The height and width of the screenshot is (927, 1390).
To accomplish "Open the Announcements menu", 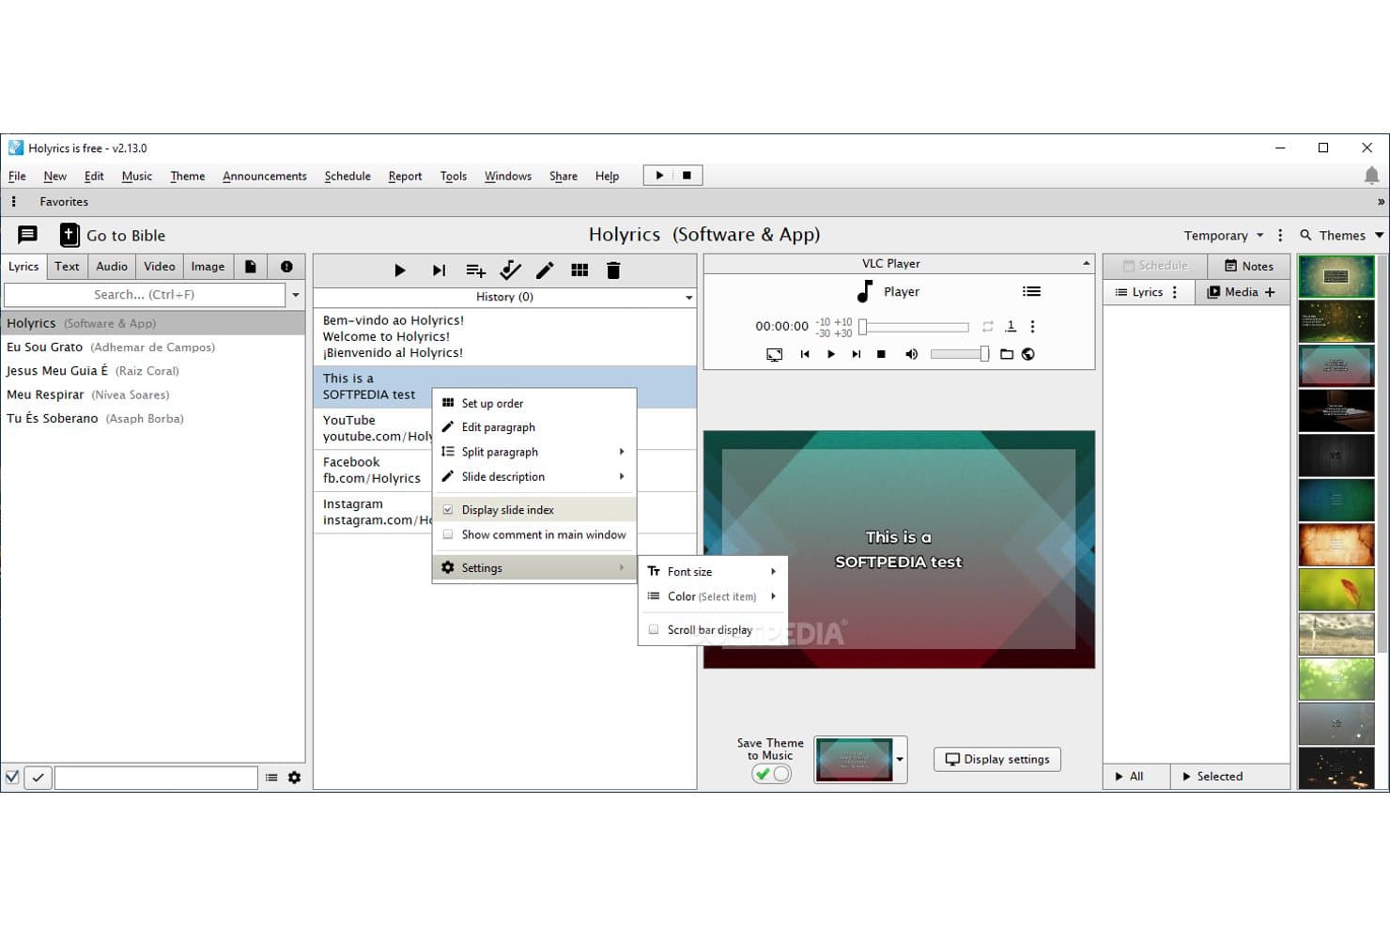I will point(265,176).
